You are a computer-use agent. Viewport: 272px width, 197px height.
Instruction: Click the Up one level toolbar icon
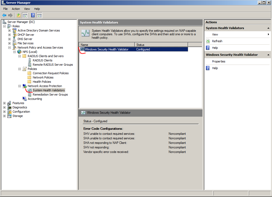pos(19,15)
